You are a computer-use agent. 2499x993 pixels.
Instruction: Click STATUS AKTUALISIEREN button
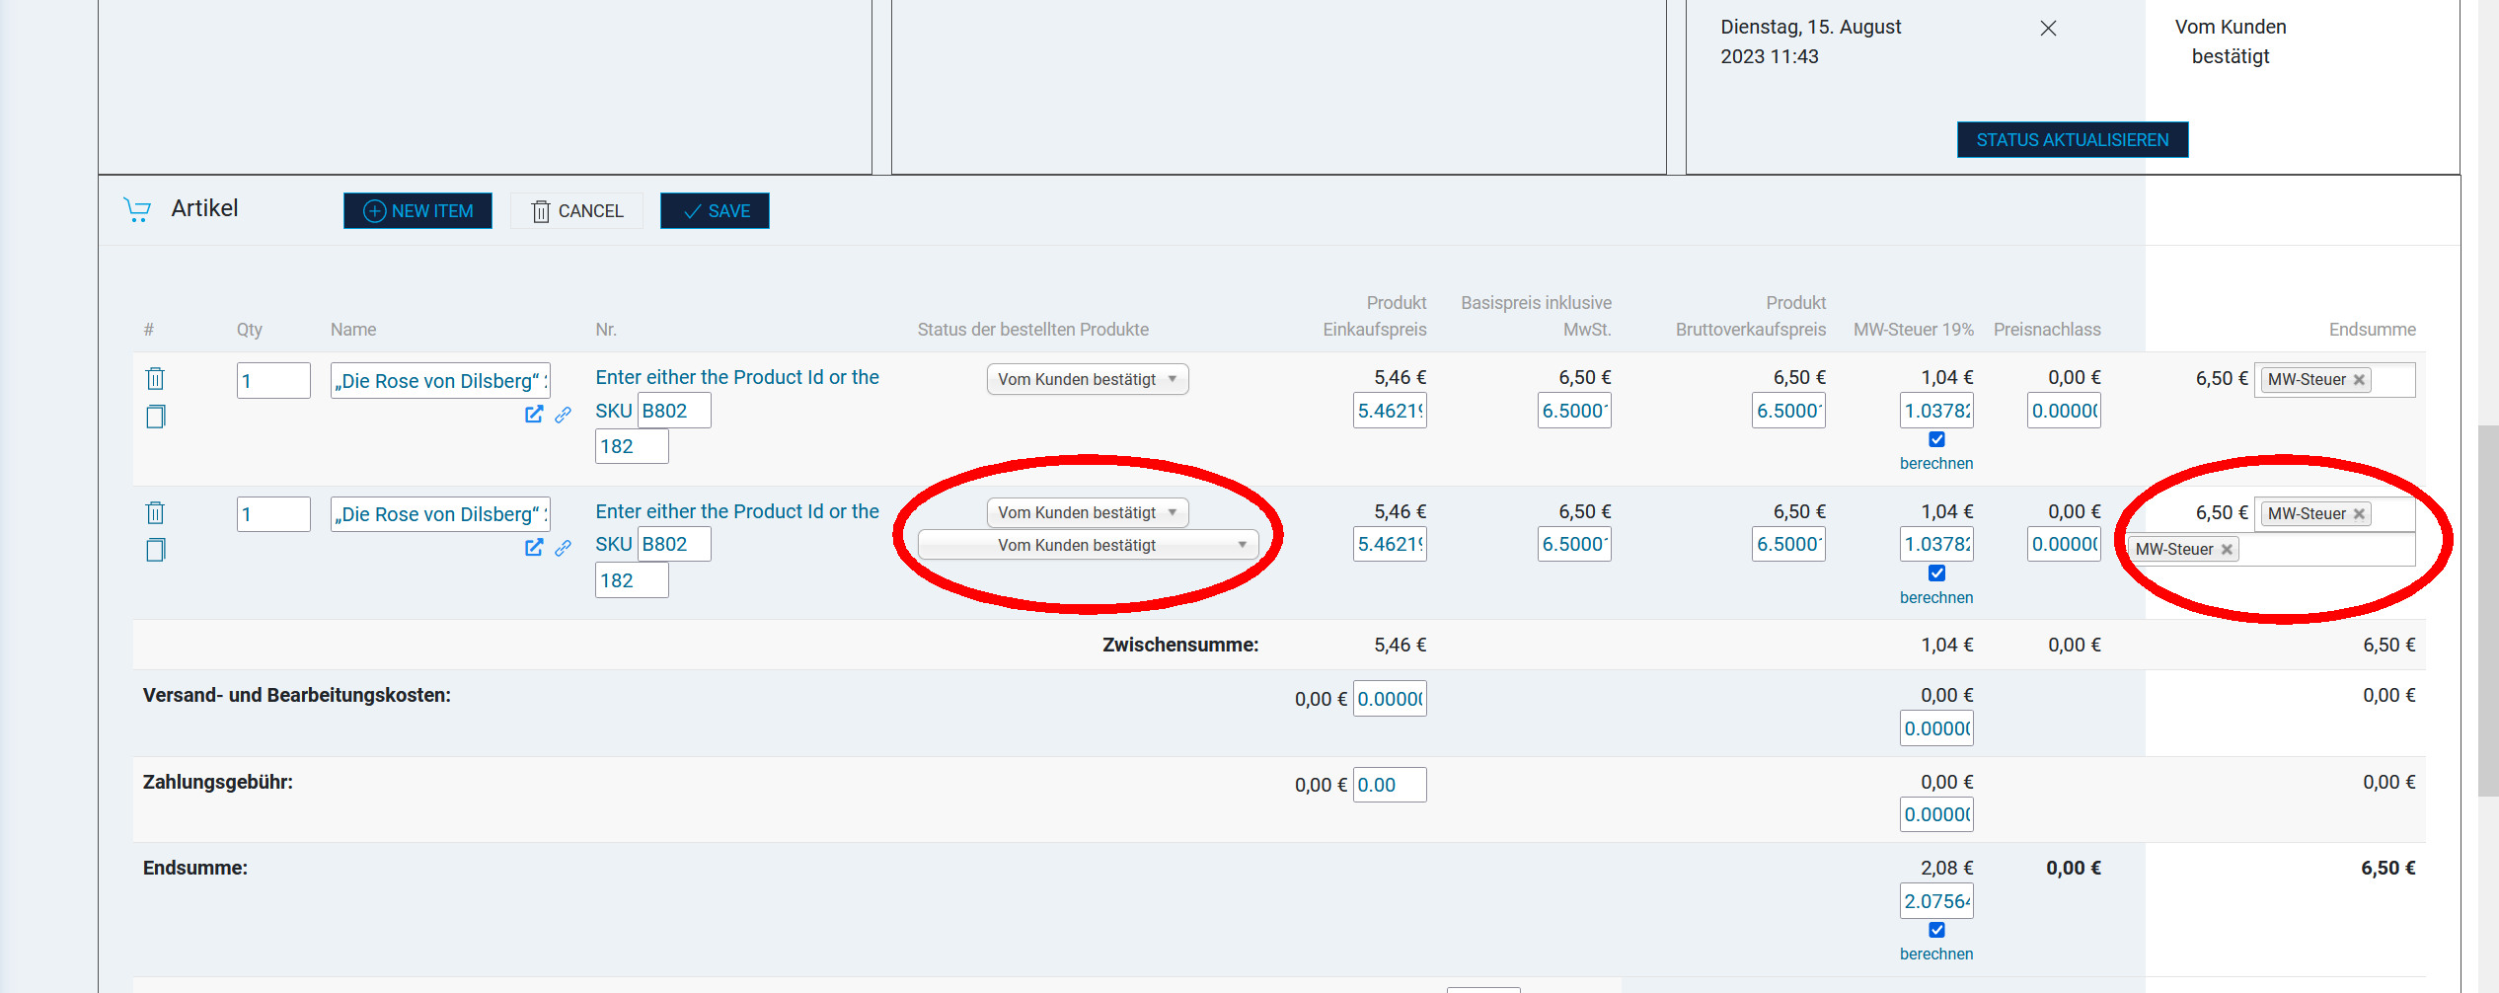click(x=2072, y=140)
